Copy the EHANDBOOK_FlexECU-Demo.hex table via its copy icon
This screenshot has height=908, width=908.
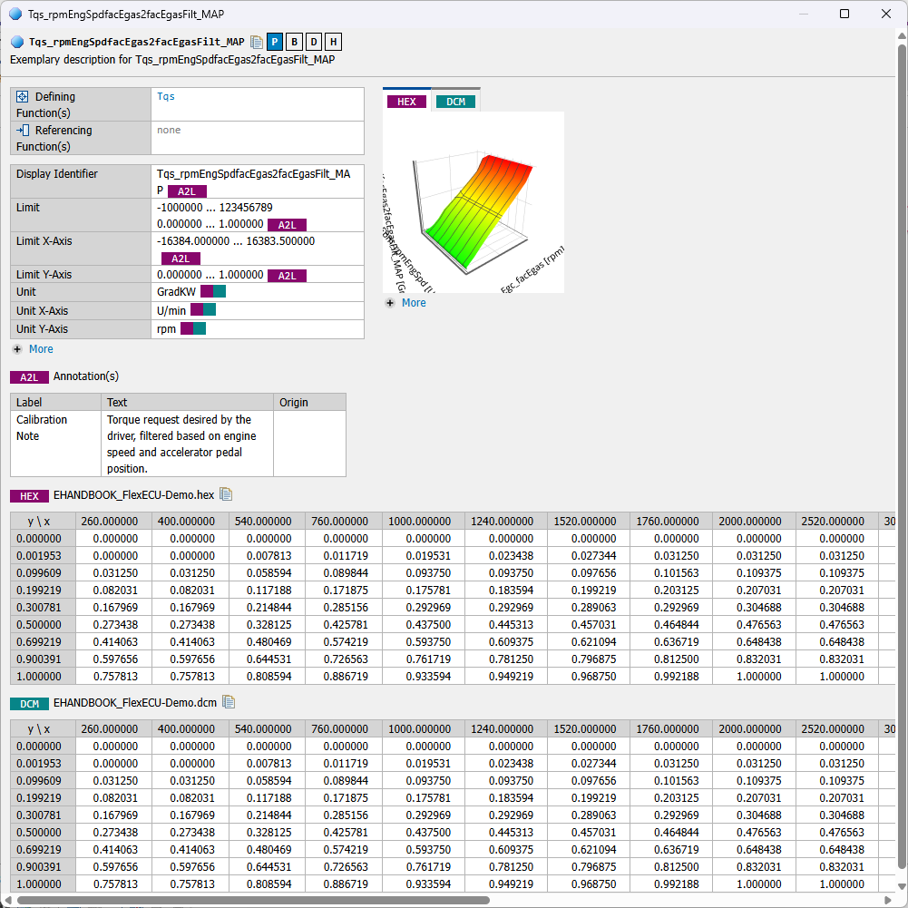pos(226,494)
